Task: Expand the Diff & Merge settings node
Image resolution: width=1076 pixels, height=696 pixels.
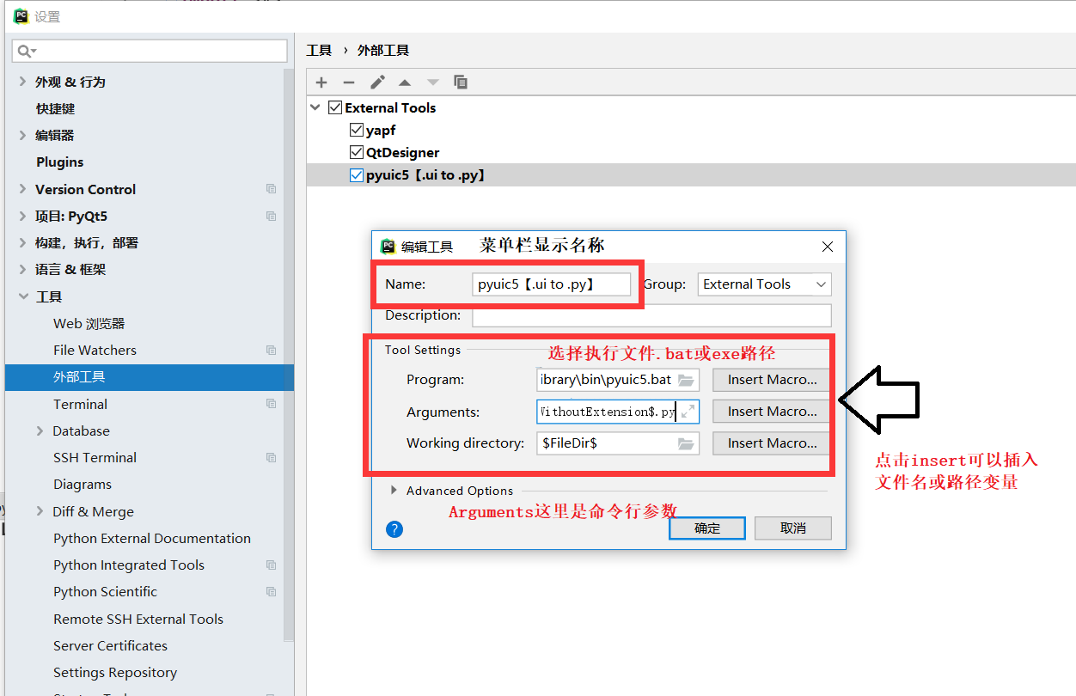Action: (x=40, y=511)
